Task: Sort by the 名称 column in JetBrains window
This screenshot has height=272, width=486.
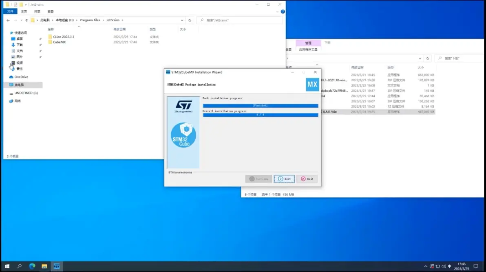Action: [x=51, y=29]
